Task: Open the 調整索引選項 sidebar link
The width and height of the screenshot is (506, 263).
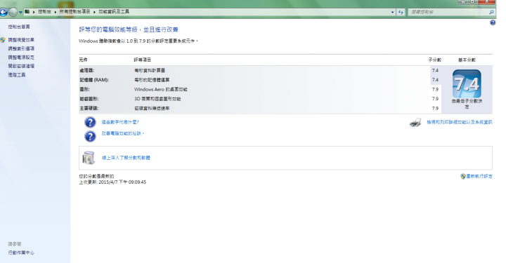Action: click(21, 48)
